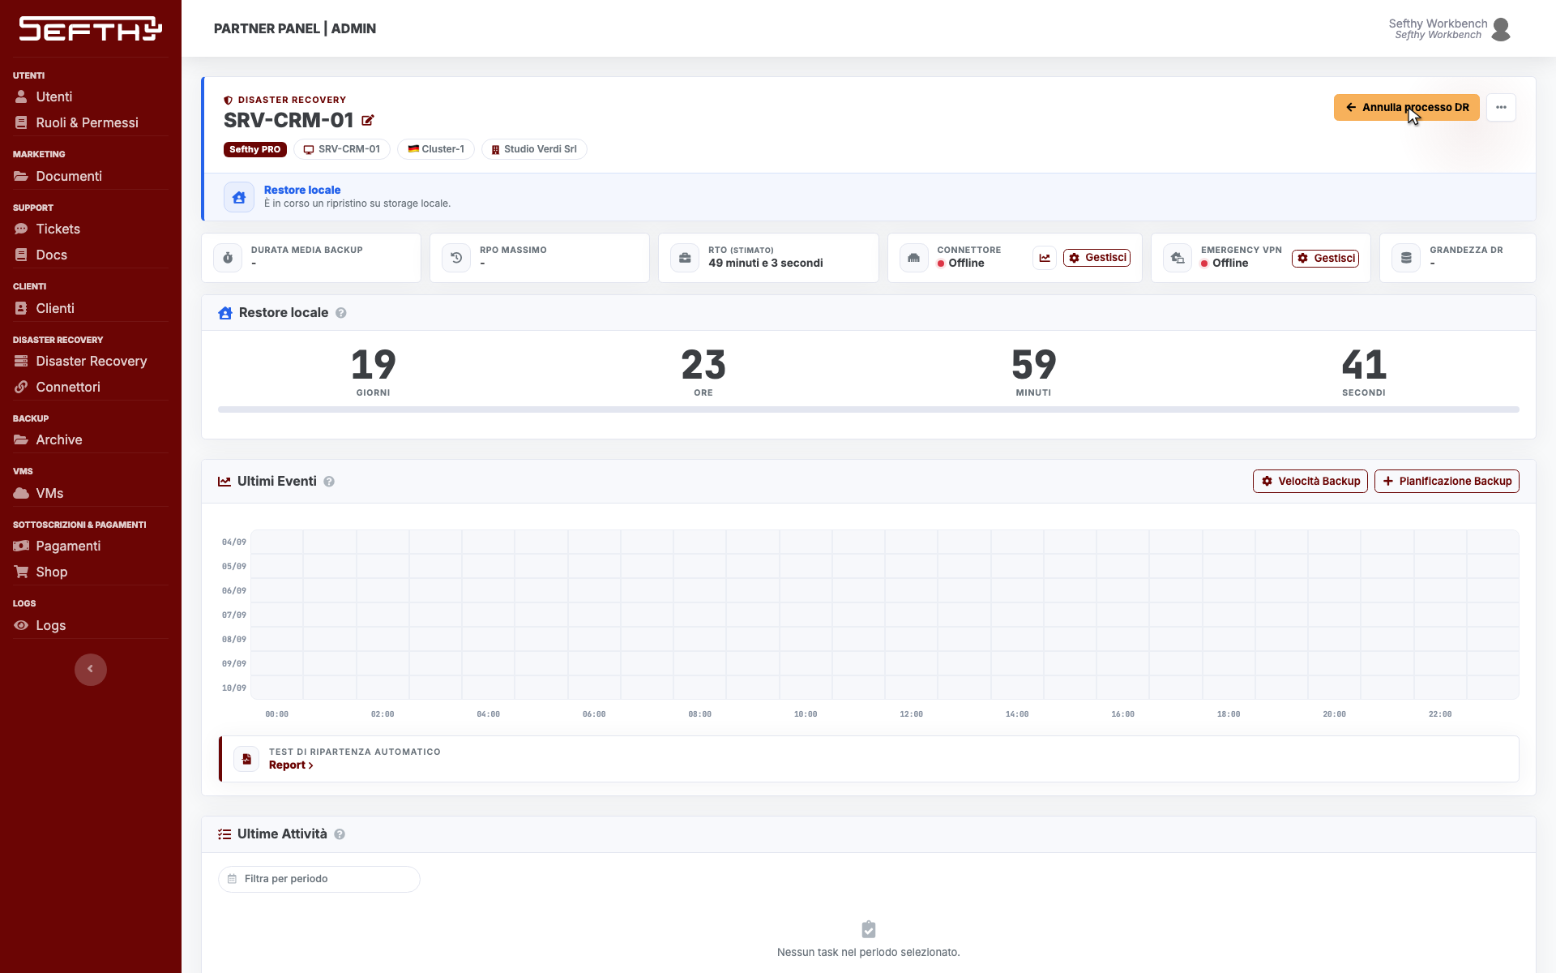1556x973 pixels.
Task: Click Gestisci for Emergency VPN
Action: (1325, 259)
